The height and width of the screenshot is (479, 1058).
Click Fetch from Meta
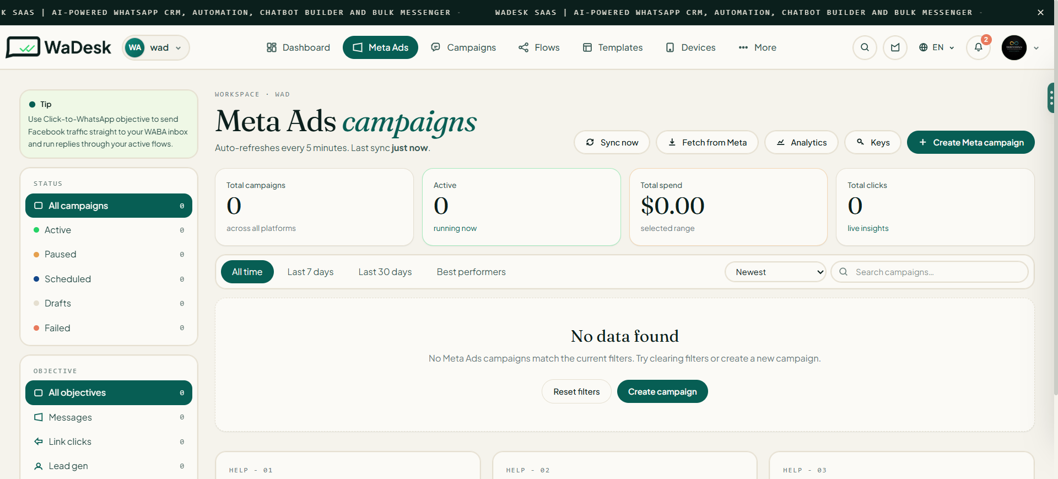[707, 142]
